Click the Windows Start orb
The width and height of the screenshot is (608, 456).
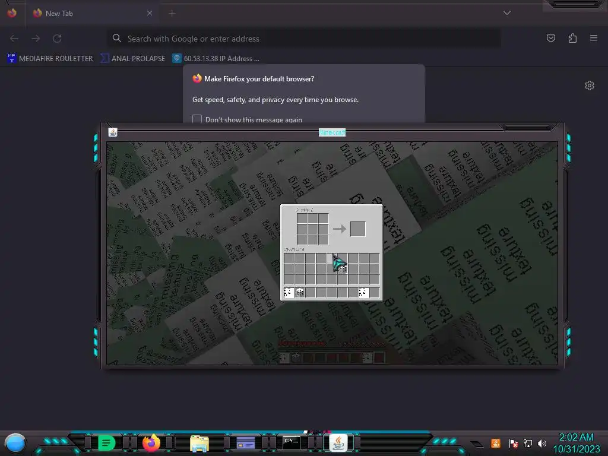tap(15, 443)
